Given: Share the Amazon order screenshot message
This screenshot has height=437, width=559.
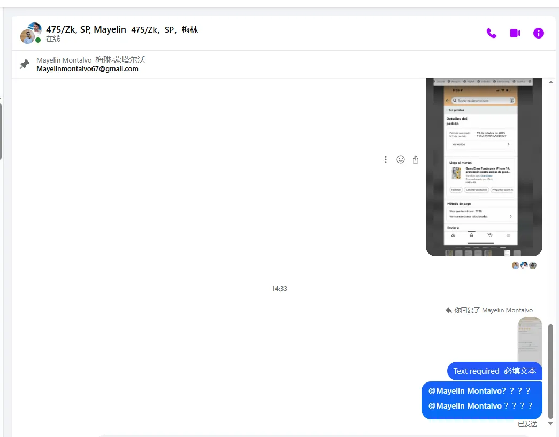Looking at the screenshot, I should point(416,159).
